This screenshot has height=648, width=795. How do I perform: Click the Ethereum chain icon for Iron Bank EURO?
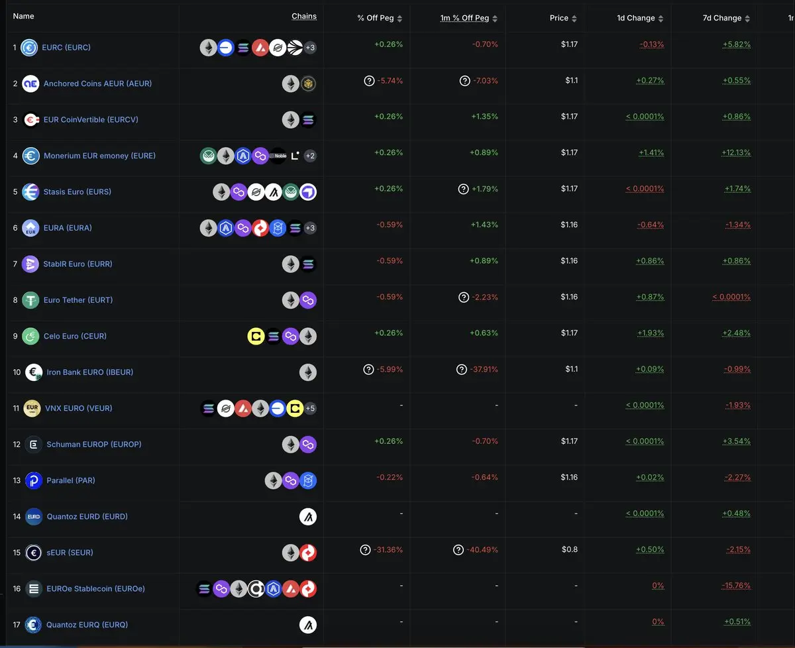point(308,372)
